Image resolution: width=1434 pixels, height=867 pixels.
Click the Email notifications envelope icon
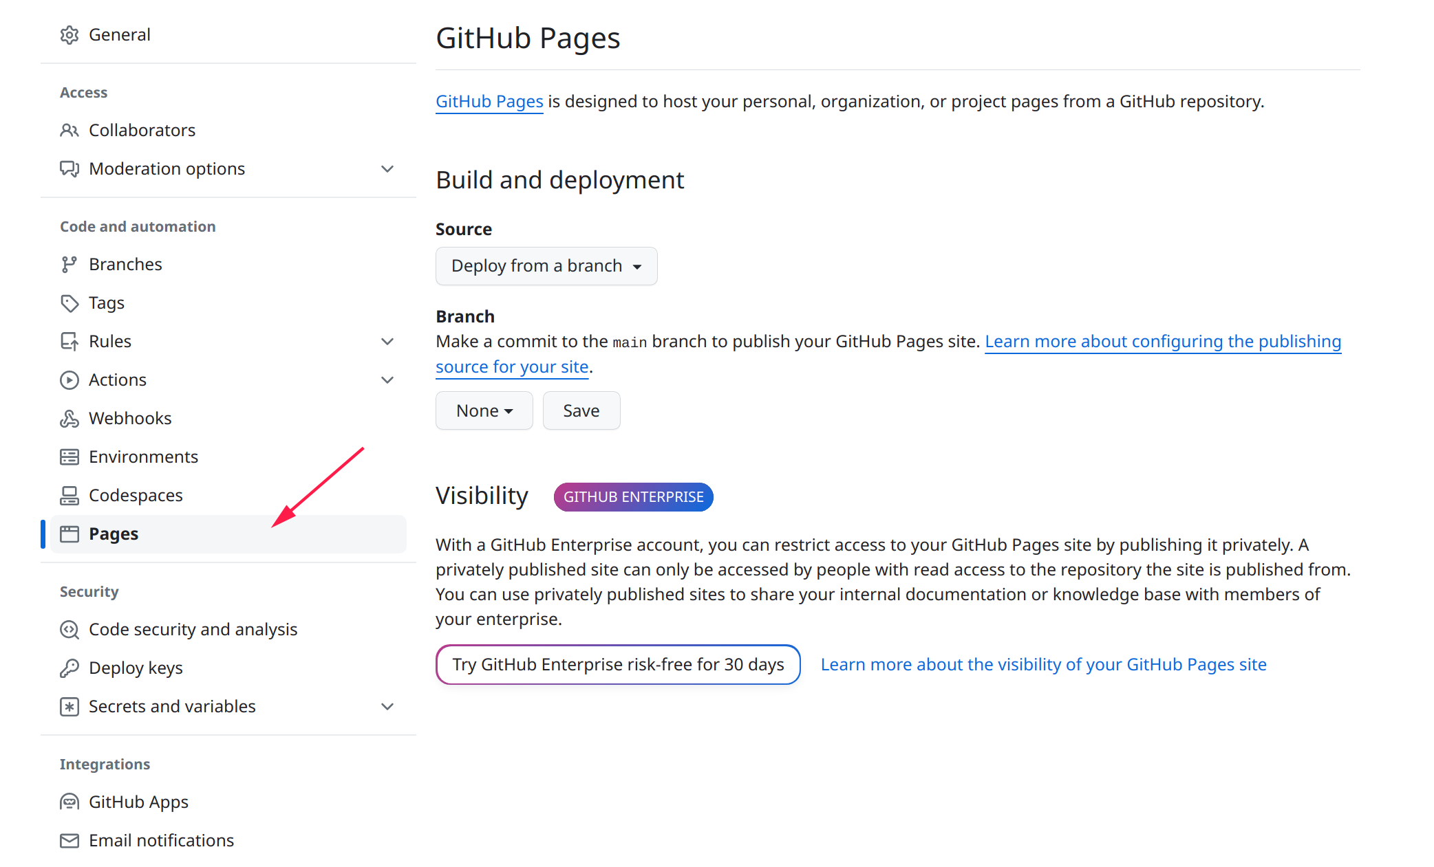coord(69,841)
